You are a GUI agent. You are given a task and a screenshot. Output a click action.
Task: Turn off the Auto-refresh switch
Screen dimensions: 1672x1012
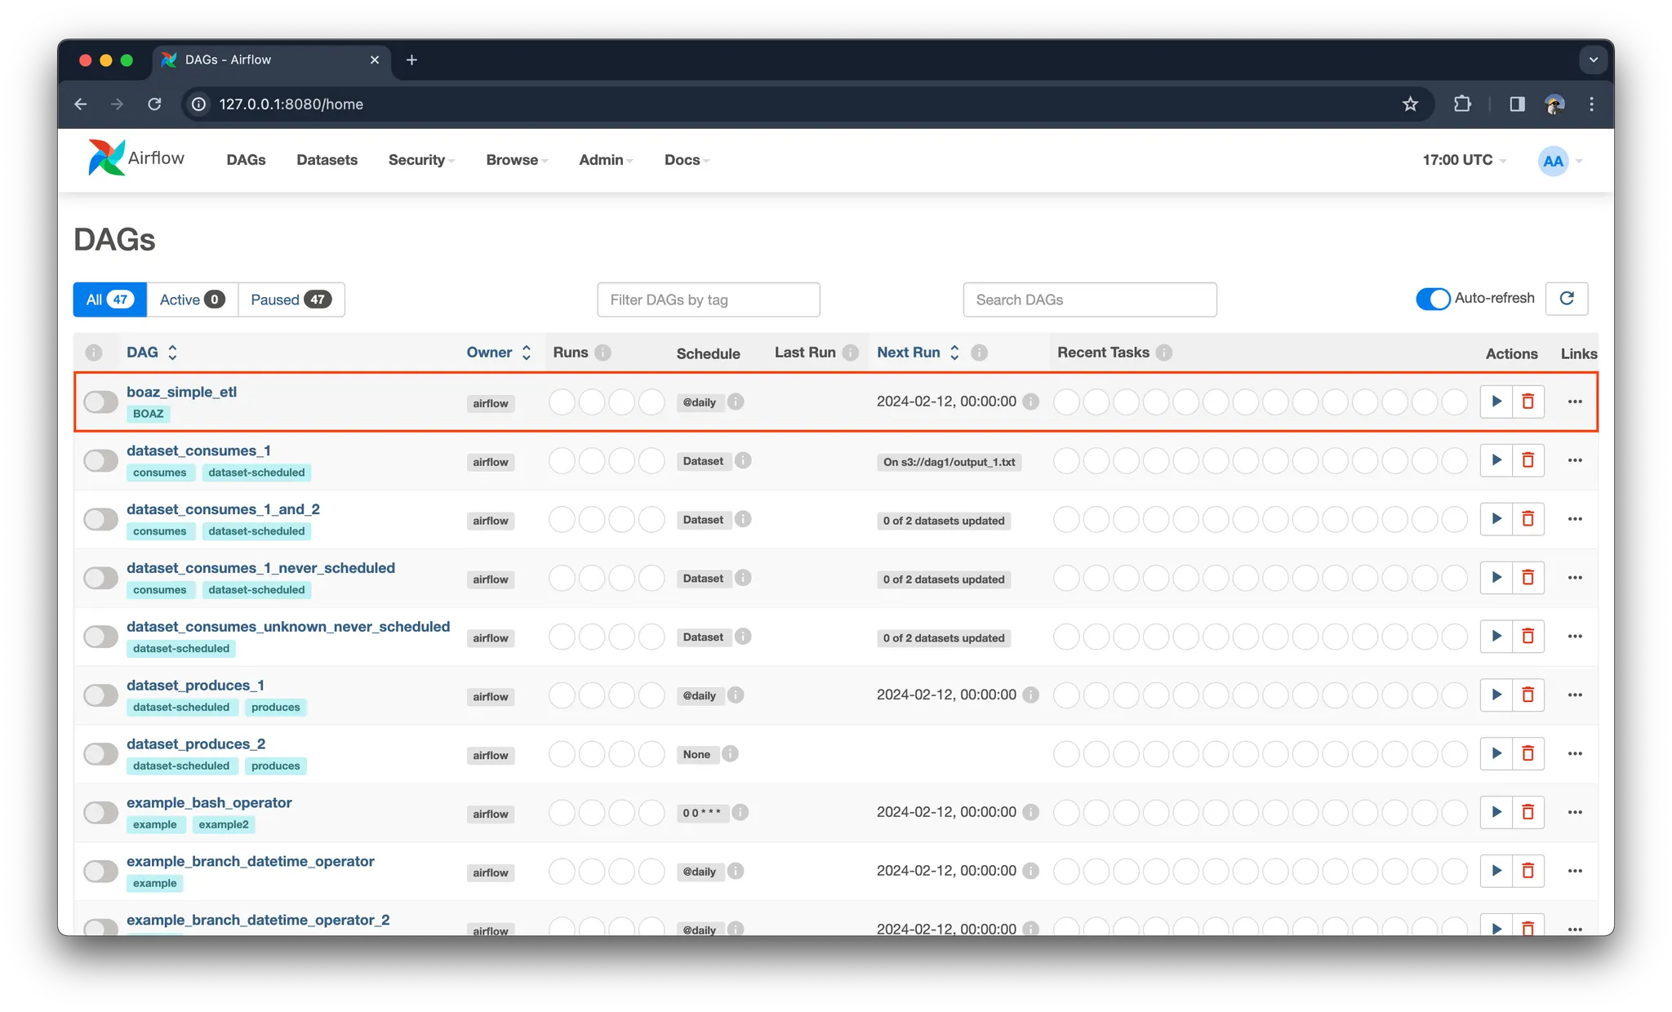tap(1433, 299)
